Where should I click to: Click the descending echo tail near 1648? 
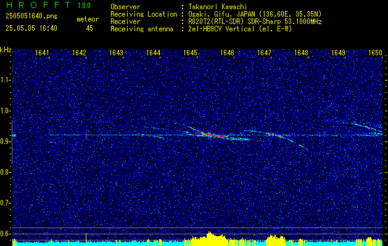tap(300, 146)
